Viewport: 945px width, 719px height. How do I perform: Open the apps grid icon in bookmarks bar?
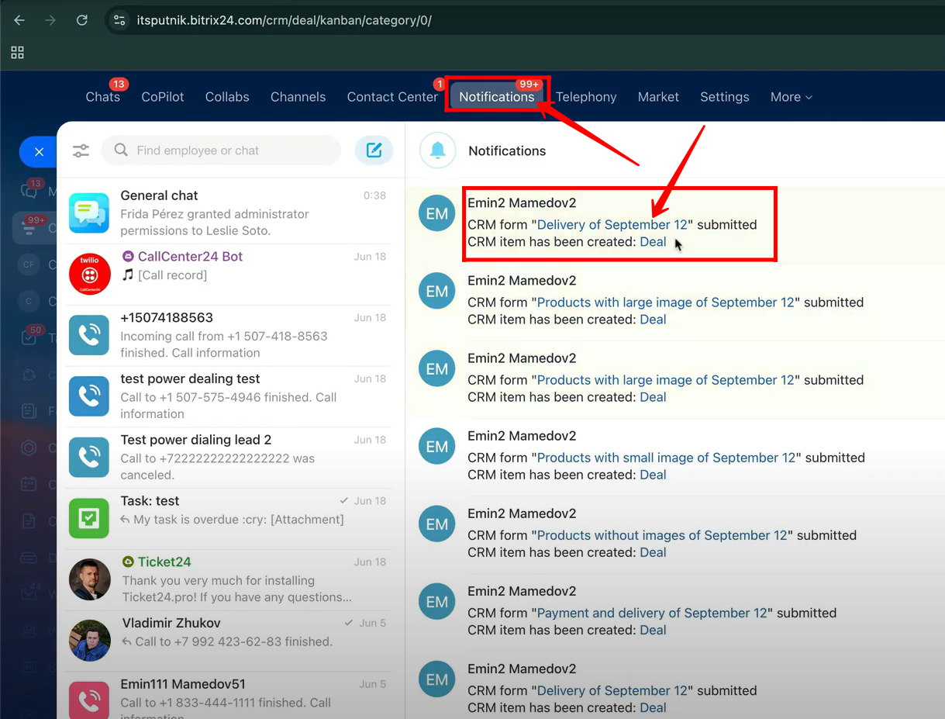(17, 52)
